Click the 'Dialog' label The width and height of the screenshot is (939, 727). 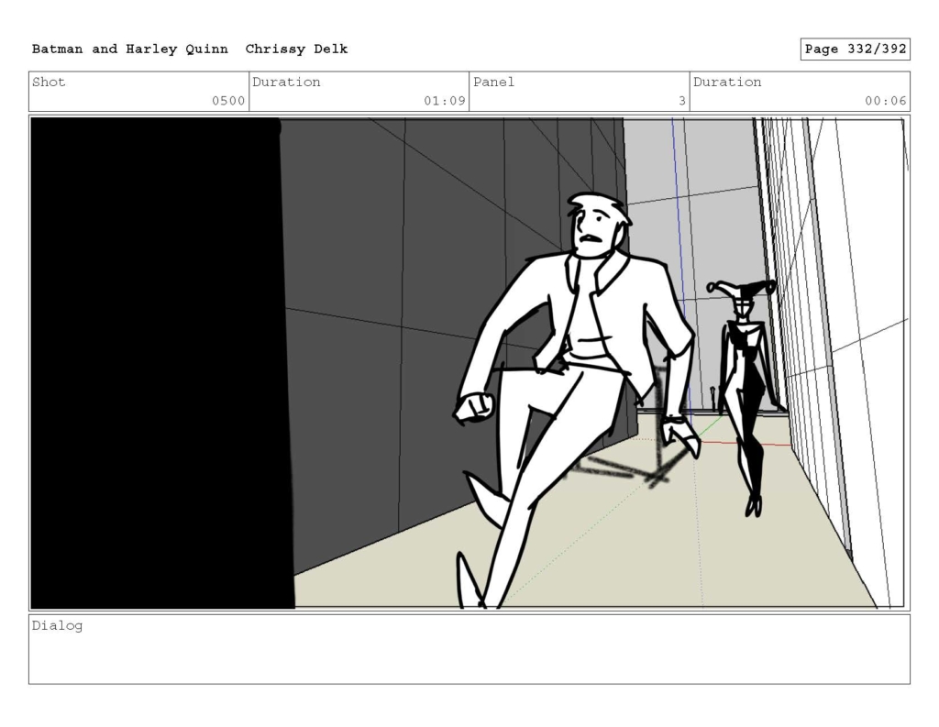[x=57, y=626]
